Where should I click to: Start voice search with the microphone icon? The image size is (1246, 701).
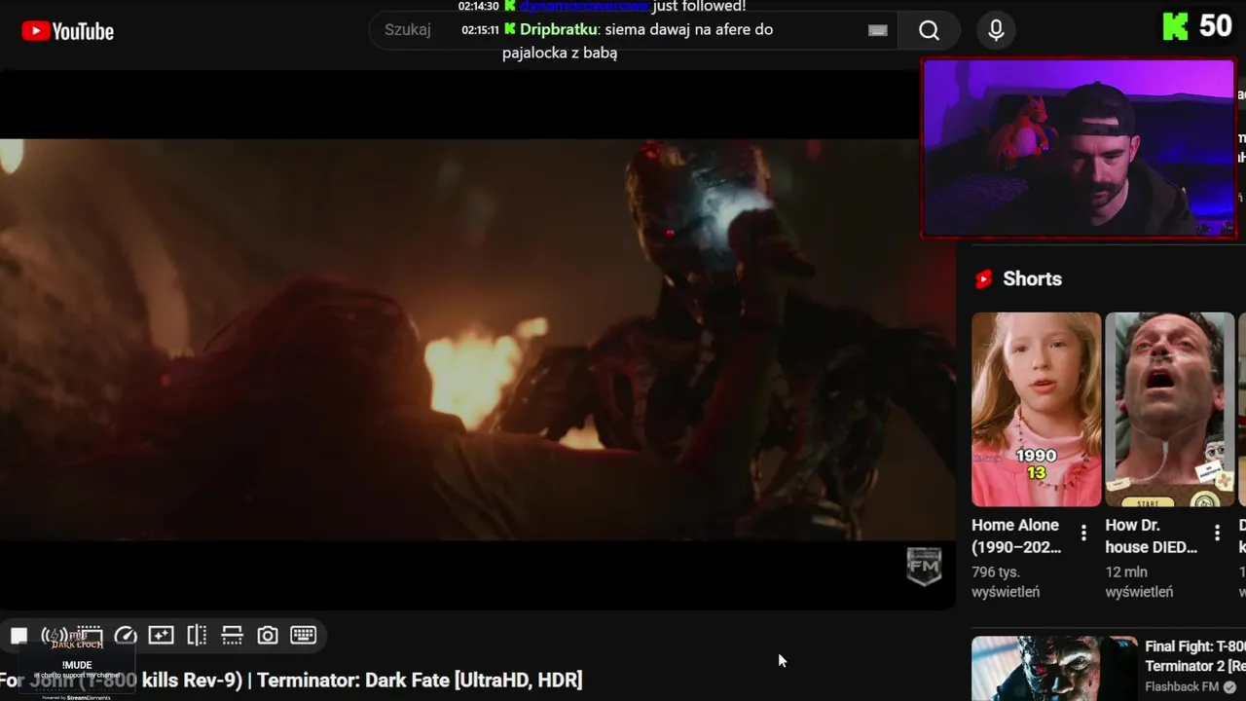click(996, 30)
